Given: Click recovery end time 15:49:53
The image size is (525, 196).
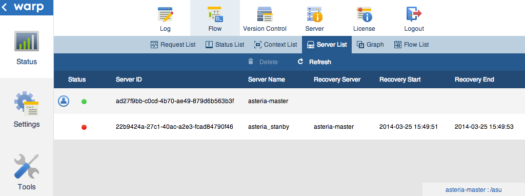Looking at the screenshot, I should tap(484, 127).
